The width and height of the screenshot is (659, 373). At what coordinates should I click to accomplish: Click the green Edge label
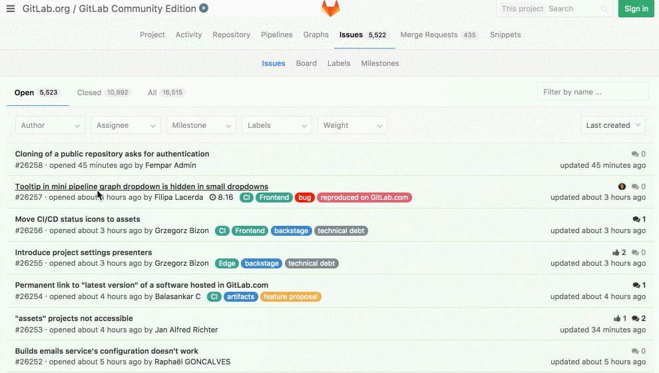tap(227, 263)
